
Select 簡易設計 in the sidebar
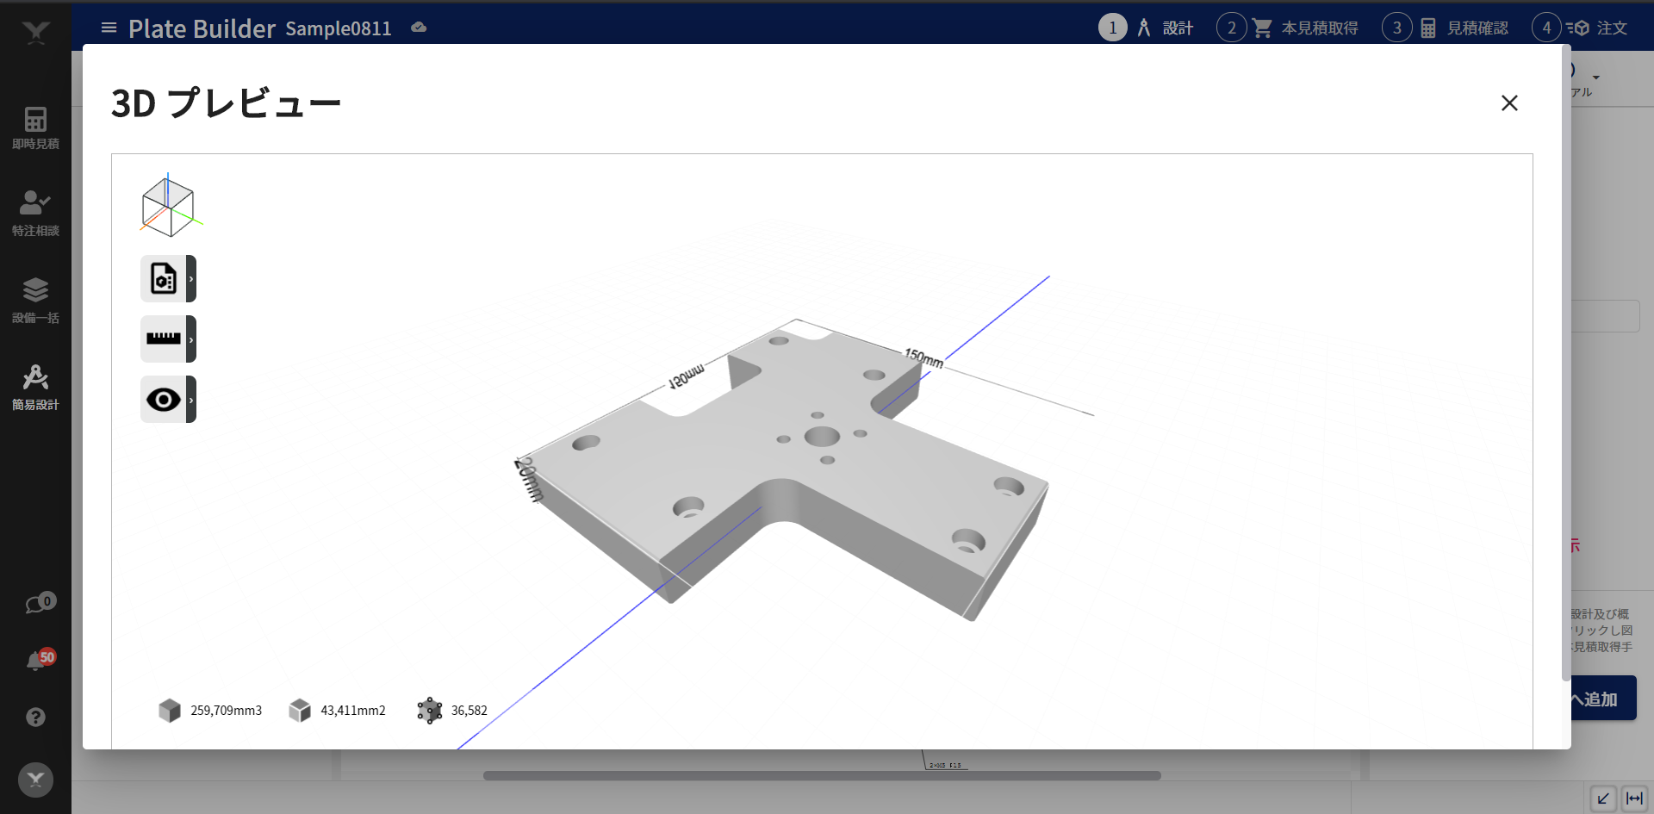pyautogui.click(x=35, y=387)
